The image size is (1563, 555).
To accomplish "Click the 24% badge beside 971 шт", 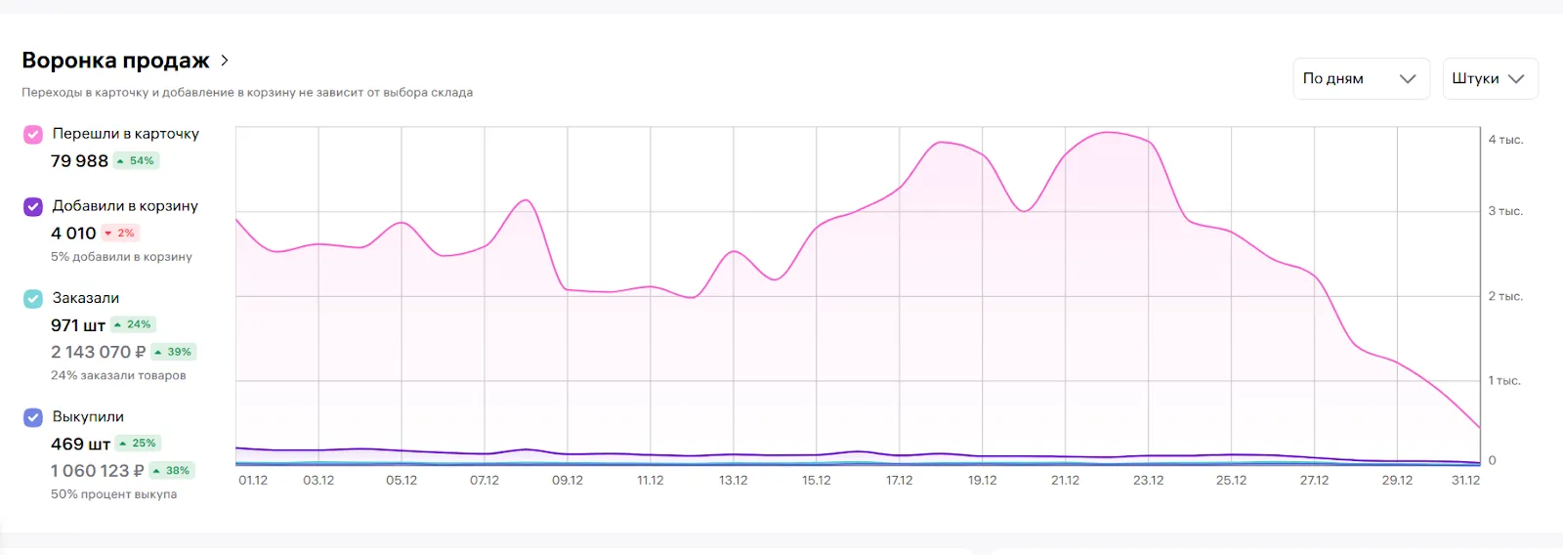I will click(133, 324).
